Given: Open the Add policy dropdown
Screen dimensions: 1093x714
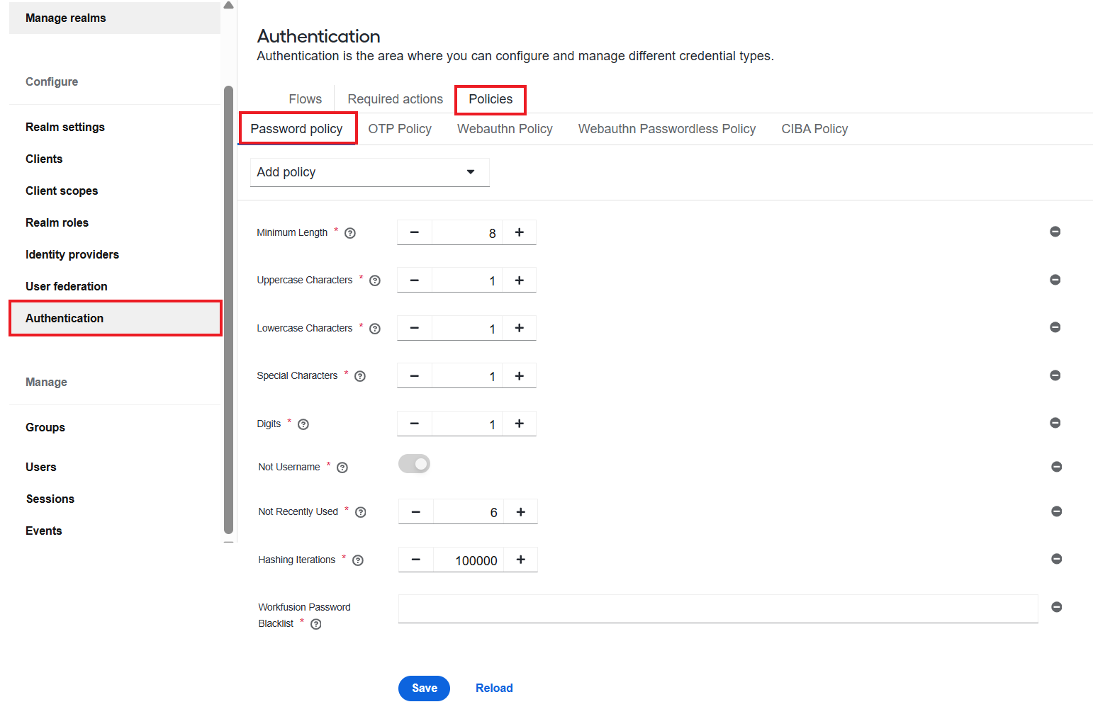Looking at the screenshot, I should click(369, 172).
